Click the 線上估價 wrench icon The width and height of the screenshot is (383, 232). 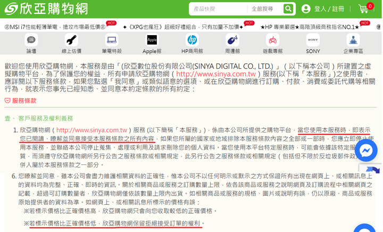[71, 40]
